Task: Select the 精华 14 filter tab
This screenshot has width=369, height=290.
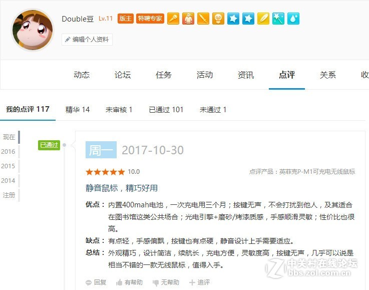Action: [78, 110]
